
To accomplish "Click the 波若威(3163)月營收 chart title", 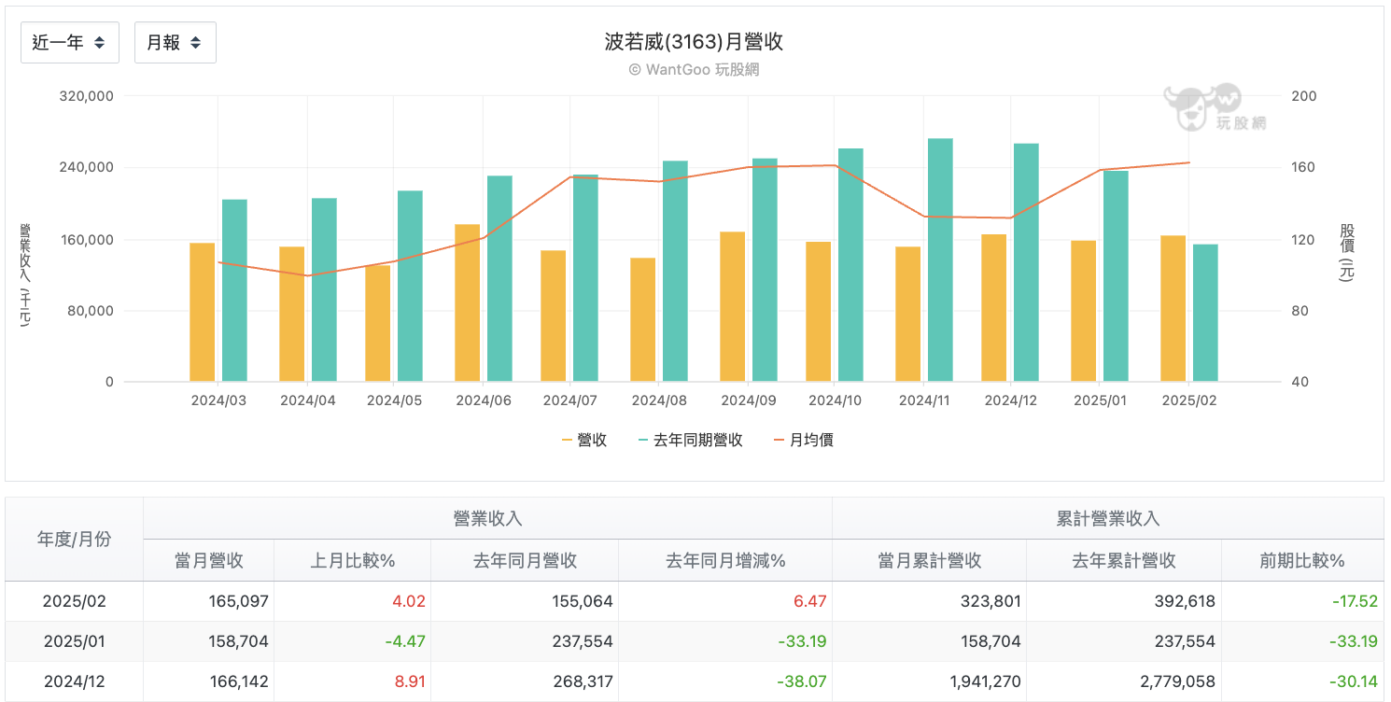I will click(694, 42).
